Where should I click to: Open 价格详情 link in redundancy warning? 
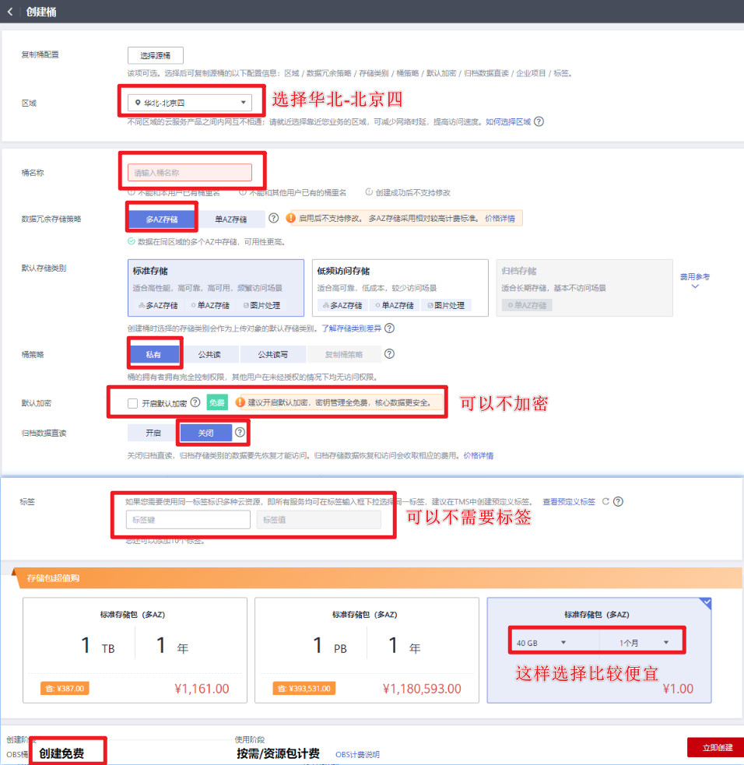point(500,218)
